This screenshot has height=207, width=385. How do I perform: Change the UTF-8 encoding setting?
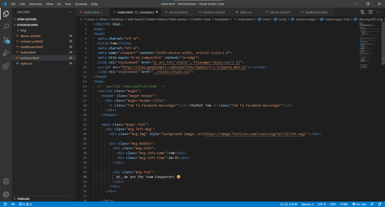[x=322, y=204]
